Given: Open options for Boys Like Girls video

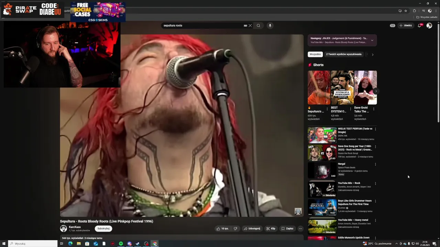Looking at the screenshot, I should pos(375,201).
